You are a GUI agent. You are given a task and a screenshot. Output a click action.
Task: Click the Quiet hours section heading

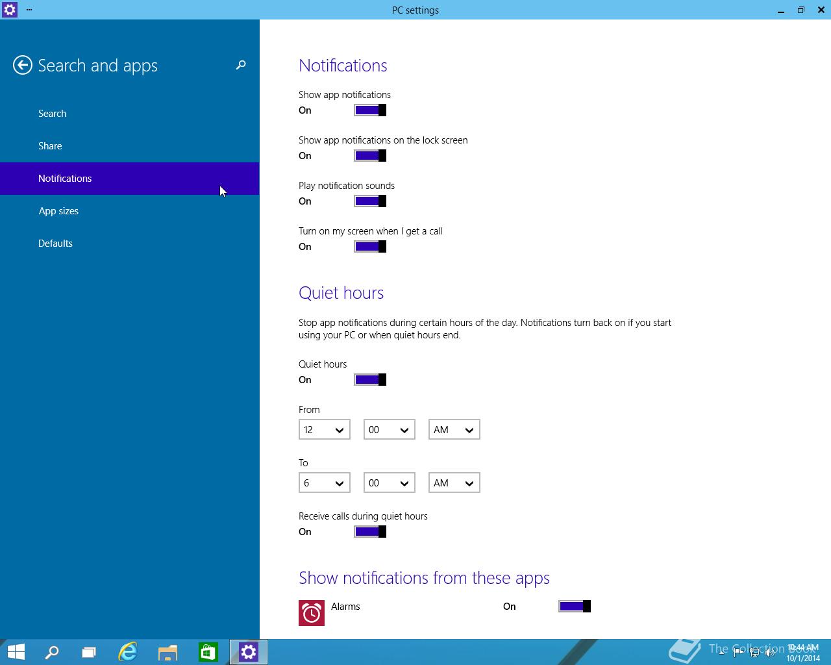click(x=341, y=293)
